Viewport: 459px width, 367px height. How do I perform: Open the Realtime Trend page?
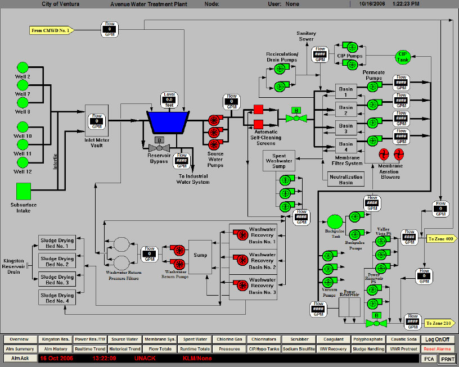point(90,349)
